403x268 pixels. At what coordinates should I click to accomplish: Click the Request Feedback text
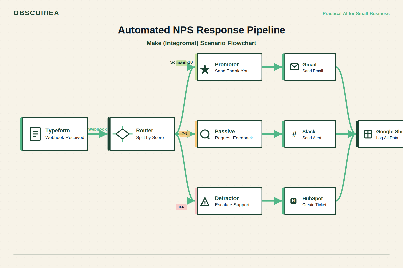pyautogui.click(x=234, y=138)
